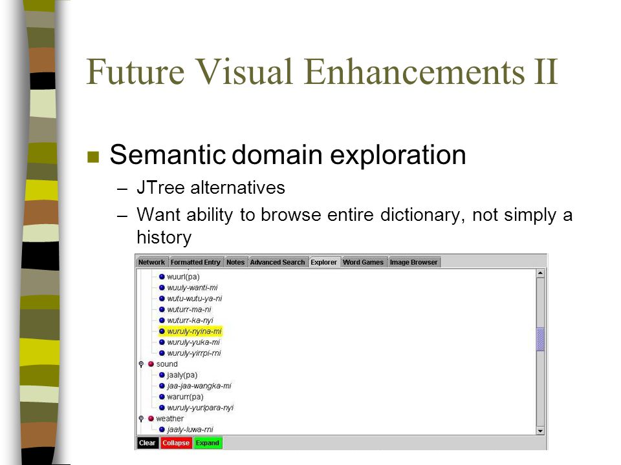The height and width of the screenshot is (465, 621).
Task: Click the scrollbar down arrow
Action: click(540, 431)
